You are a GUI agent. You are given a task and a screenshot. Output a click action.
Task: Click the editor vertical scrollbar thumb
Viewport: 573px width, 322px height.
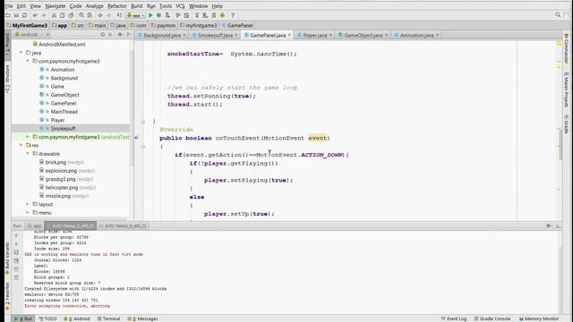[x=560, y=145]
